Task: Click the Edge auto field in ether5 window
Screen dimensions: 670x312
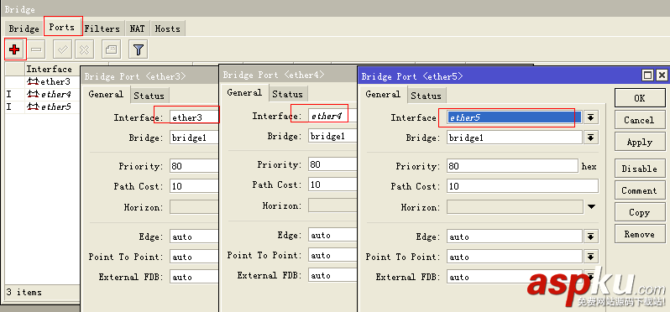Action: tap(515, 237)
